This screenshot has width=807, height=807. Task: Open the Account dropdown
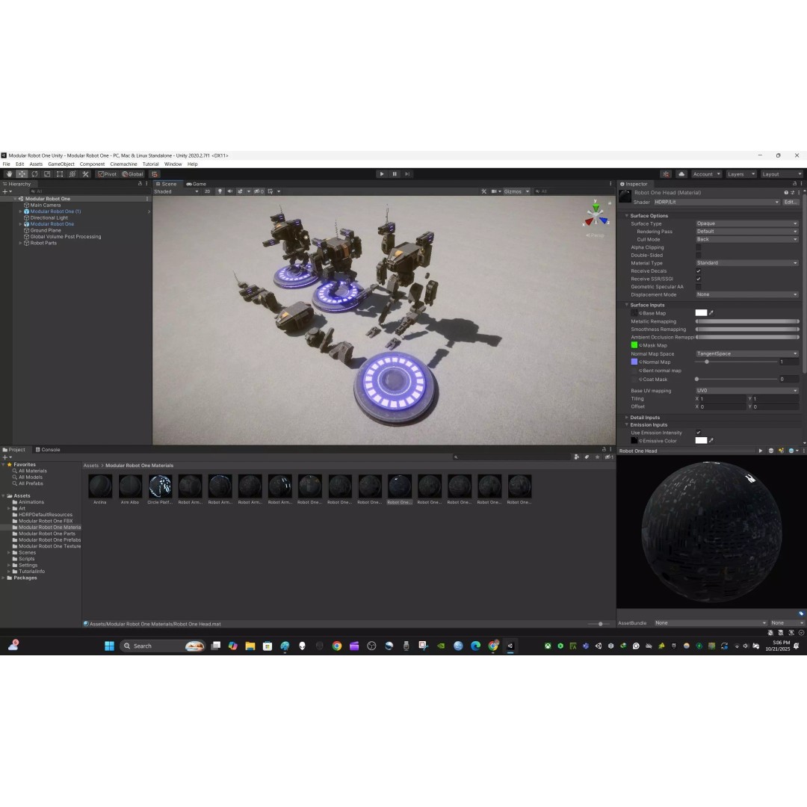point(707,174)
